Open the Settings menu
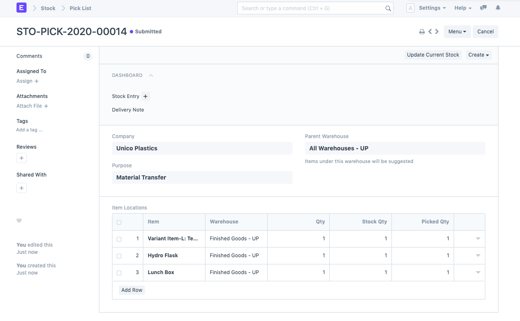 pyautogui.click(x=432, y=8)
